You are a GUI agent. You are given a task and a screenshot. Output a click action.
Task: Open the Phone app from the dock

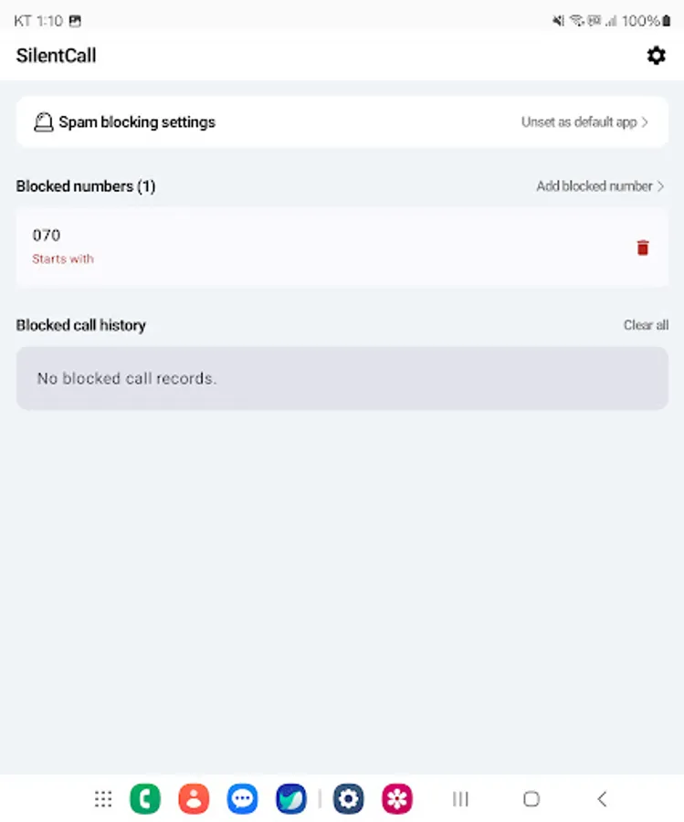click(x=146, y=798)
